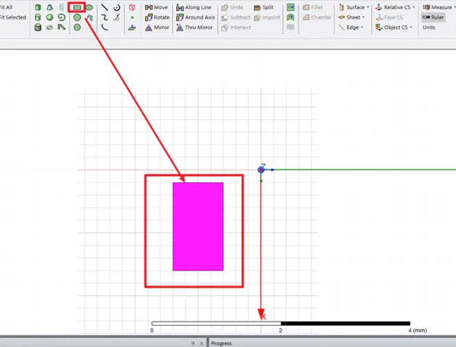Click the Fillet button
This screenshot has width=456, height=347.
tap(312, 8)
